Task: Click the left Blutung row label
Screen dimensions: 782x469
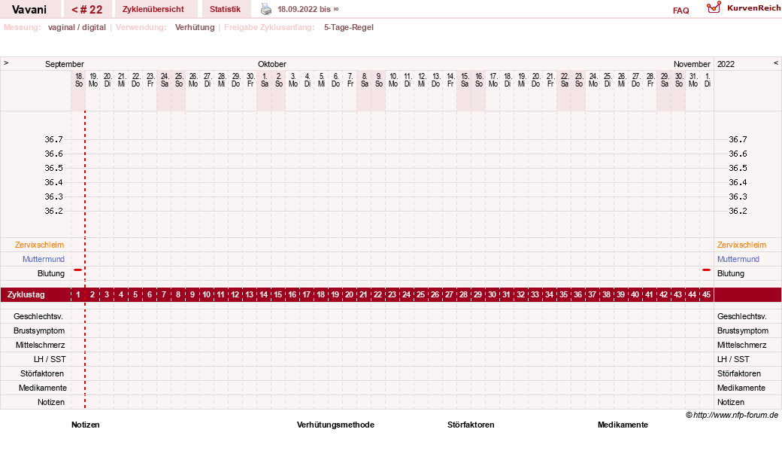Action: [x=51, y=273]
